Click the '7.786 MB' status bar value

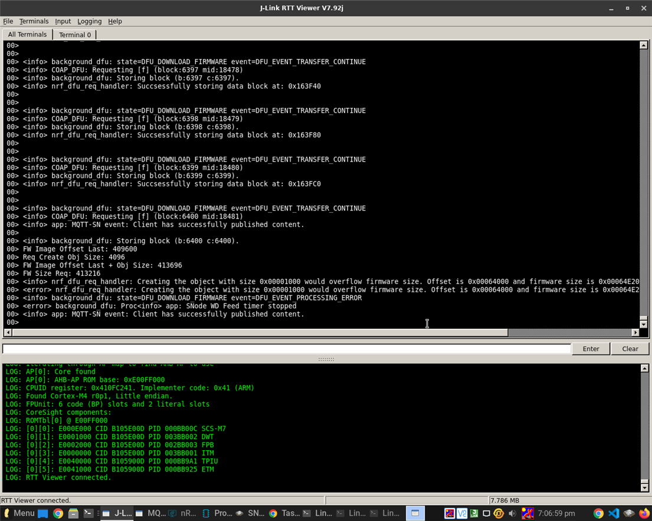coord(505,500)
